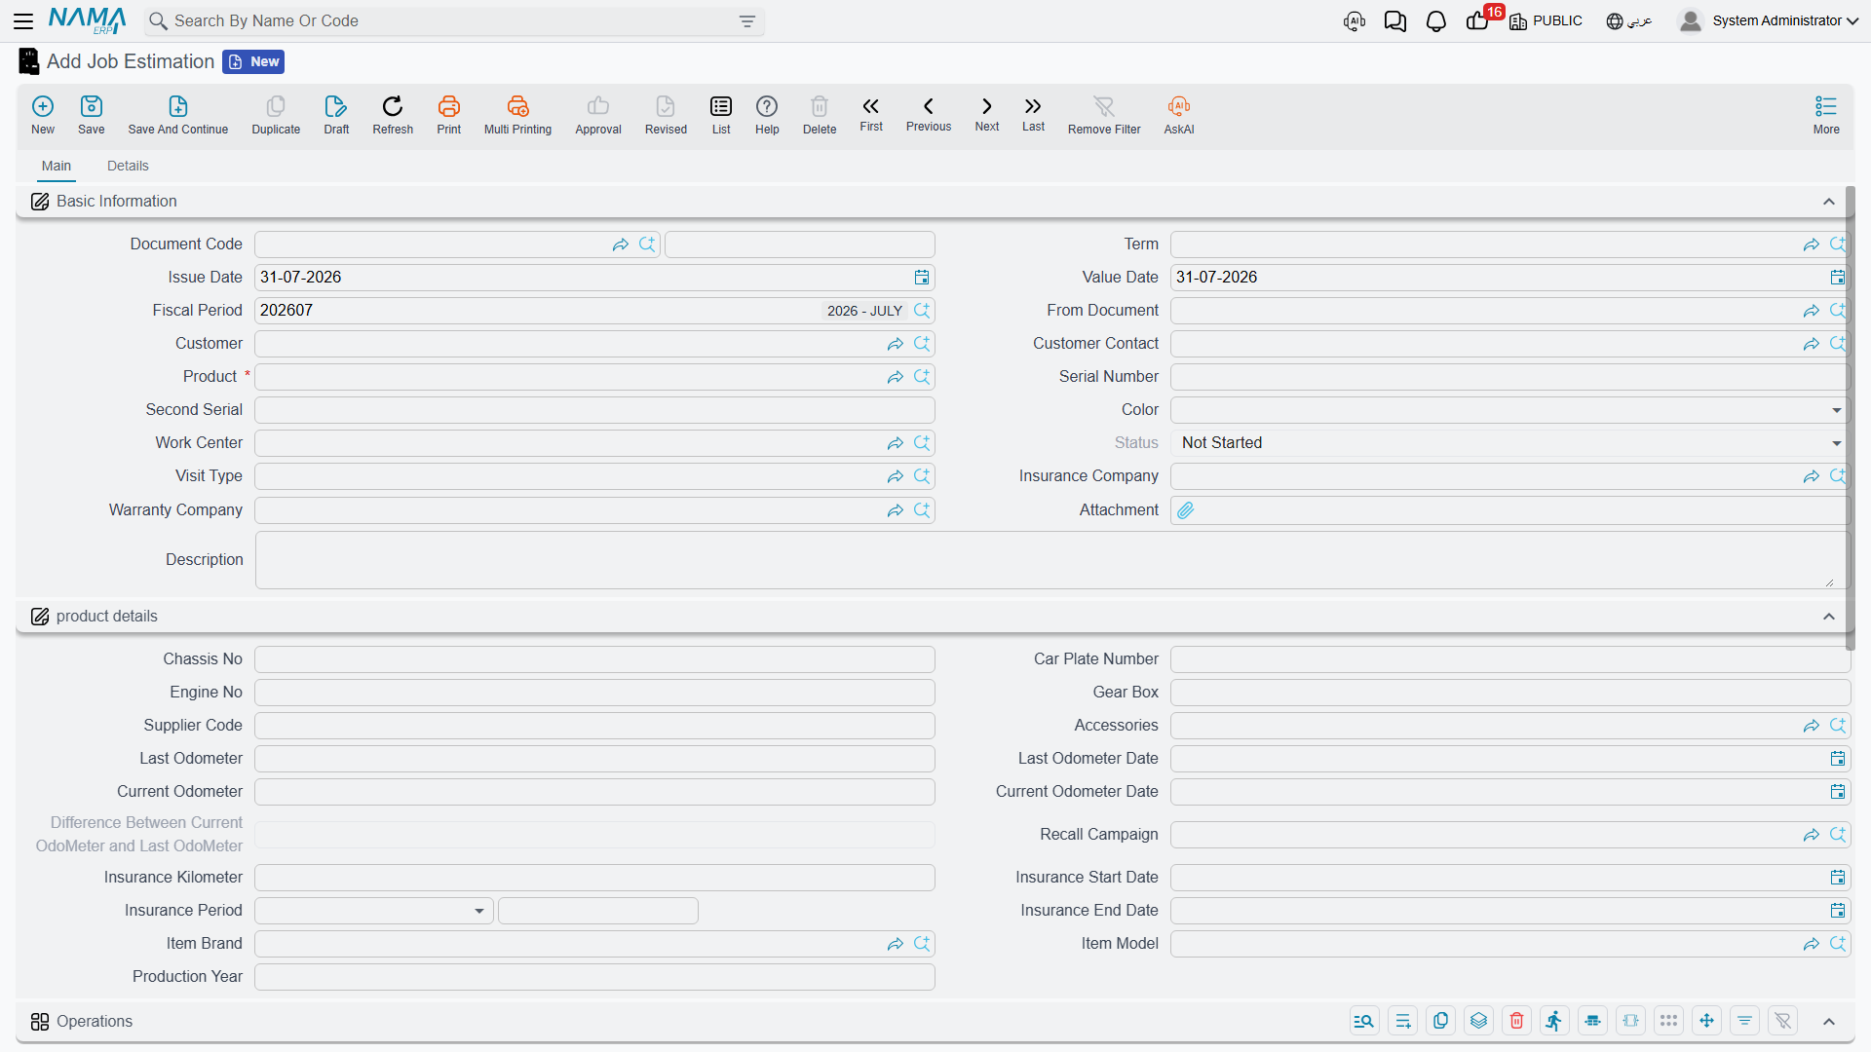Viewport: 1871px width, 1052px height.
Task: Click search-list icon in Operations bar
Action: (x=1364, y=1021)
